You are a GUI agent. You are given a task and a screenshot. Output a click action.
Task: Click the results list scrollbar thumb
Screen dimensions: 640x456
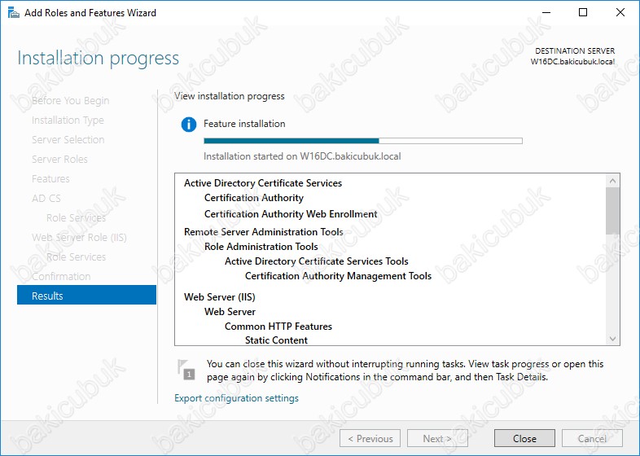[x=612, y=211]
